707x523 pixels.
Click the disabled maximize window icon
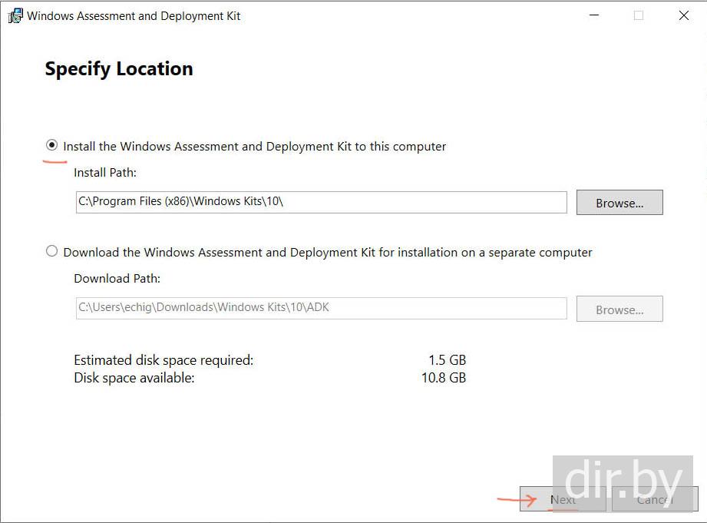click(639, 15)
